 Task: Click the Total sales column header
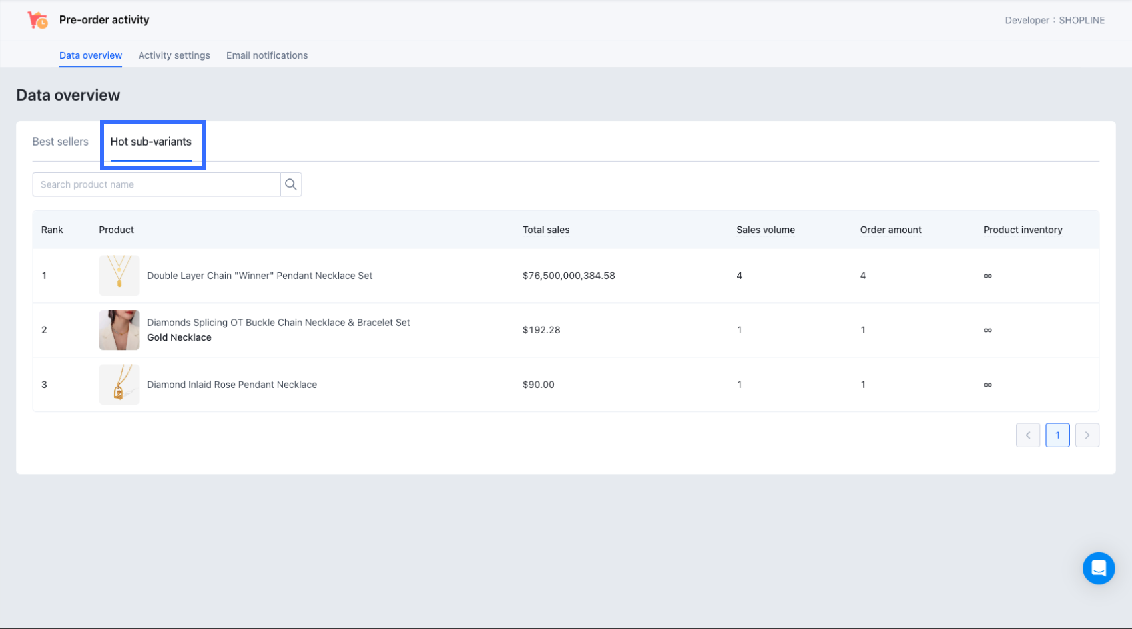point(545,230)
